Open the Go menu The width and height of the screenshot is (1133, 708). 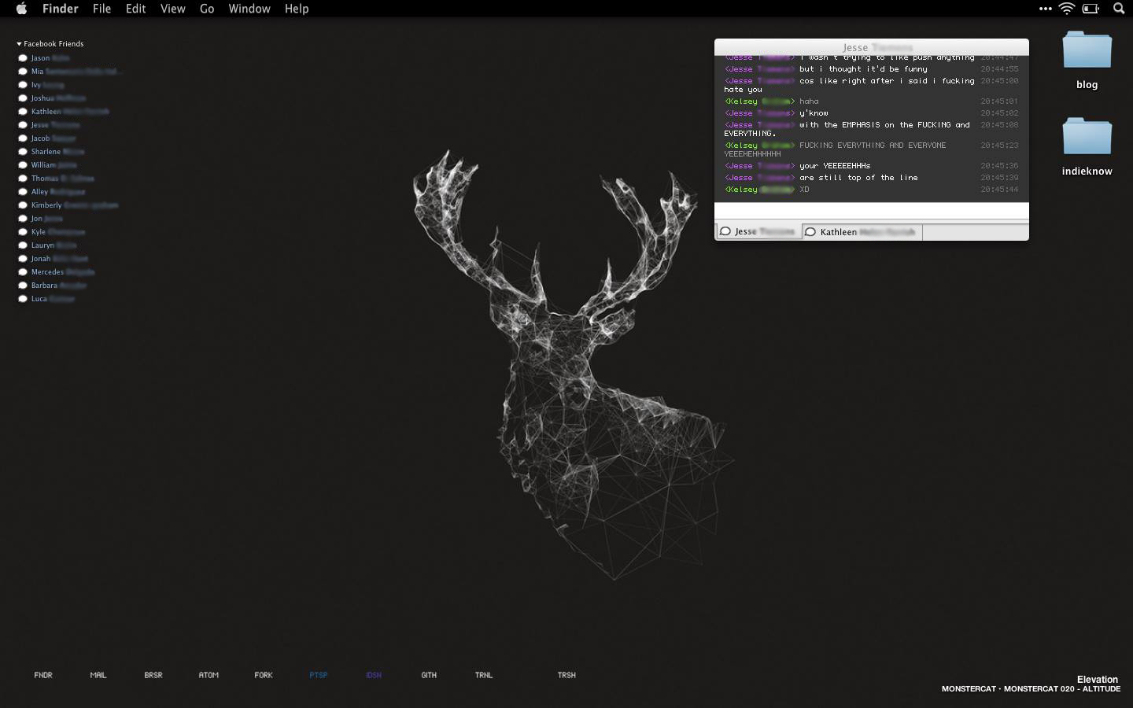coord(207,9)
